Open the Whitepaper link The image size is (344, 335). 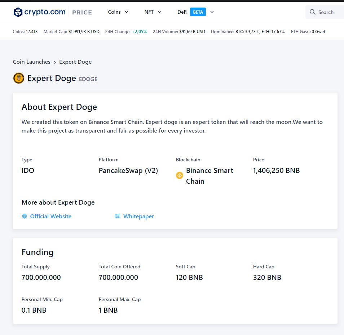point(139,216)
